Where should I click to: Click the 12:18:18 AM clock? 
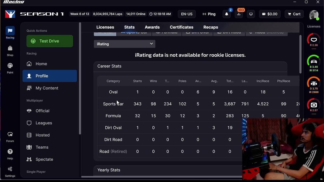(160, 14)
